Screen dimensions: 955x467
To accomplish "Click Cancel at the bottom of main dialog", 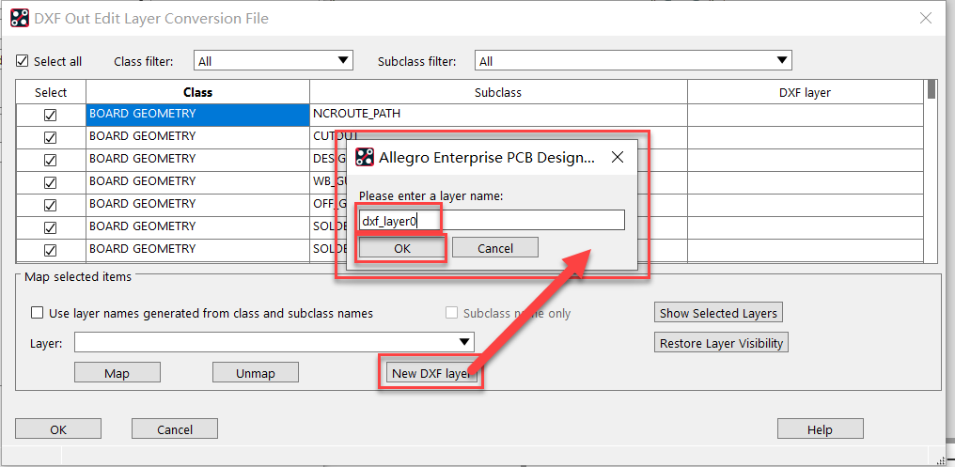I will pos(175,429).
